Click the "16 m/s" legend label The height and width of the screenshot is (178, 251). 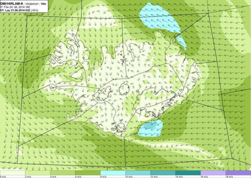(x=204, y=177)
